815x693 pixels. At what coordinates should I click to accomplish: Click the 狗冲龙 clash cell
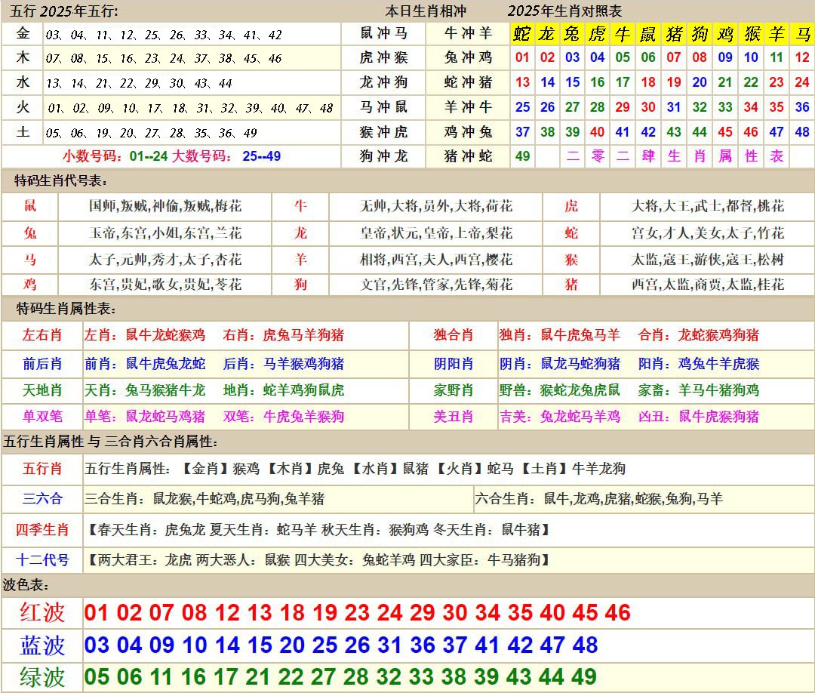pyautogui.click(x=385, y=156)
